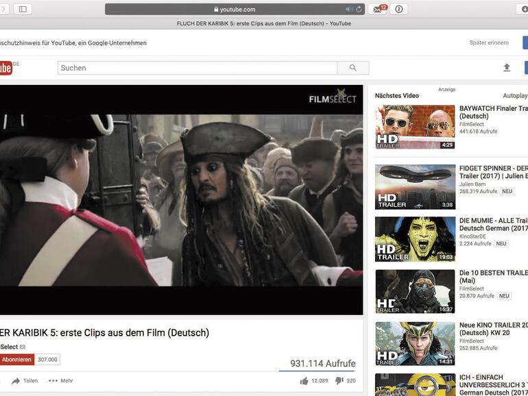Click the youtube.com address bar
528x396 pixels.
[235, 10]
